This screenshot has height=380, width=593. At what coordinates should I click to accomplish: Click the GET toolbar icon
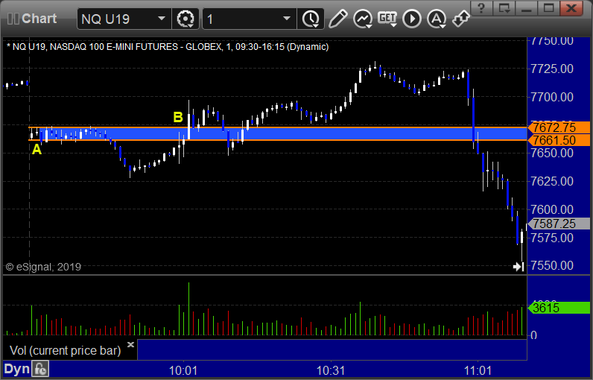click(x=387, y=19)
